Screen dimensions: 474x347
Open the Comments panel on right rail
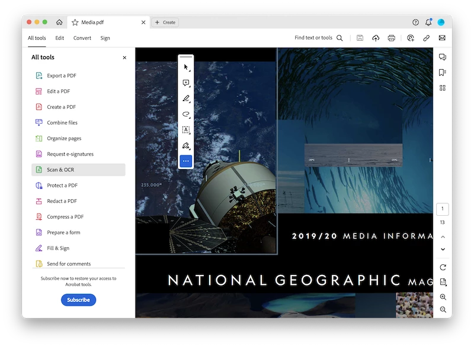[443, 57]
